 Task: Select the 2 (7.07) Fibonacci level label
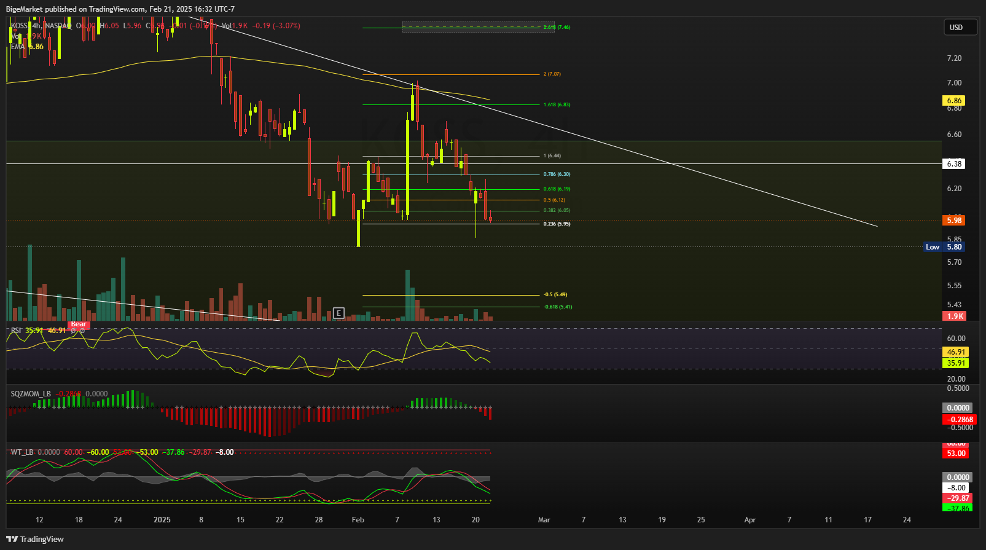click(552, 74)
